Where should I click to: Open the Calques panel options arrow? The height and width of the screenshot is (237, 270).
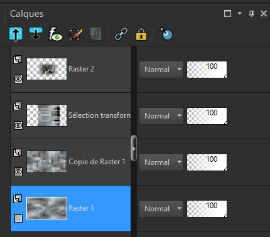pos(240,14)
